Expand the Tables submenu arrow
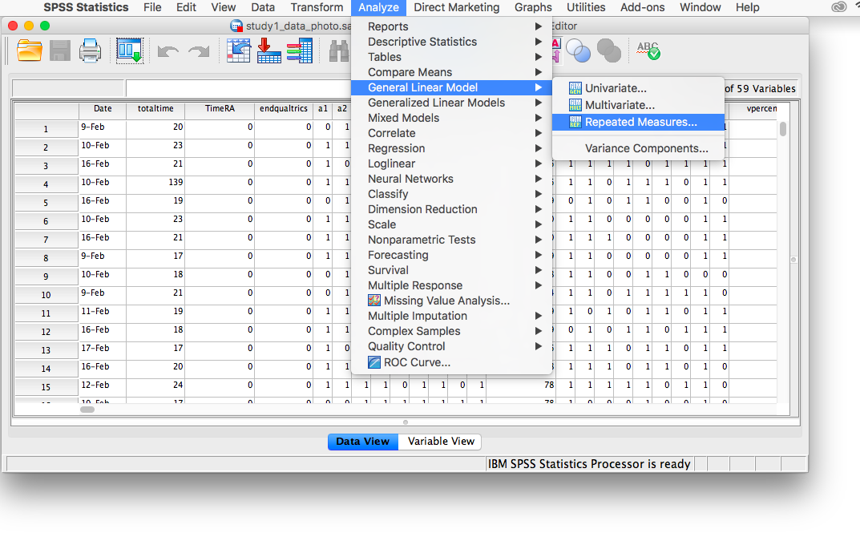Image resolution: width=860 pixels, height=545 pixels. 539,57
